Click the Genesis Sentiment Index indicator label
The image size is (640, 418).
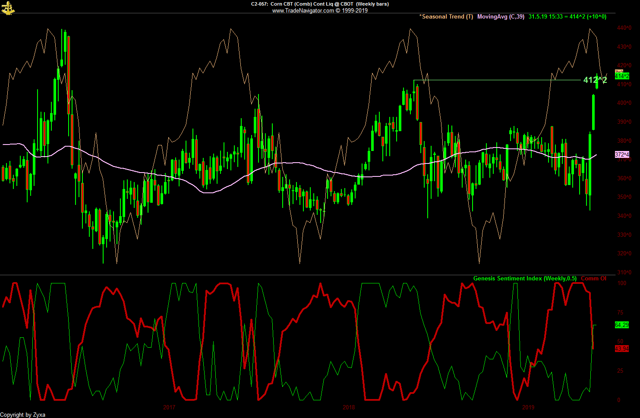[524, 279]
